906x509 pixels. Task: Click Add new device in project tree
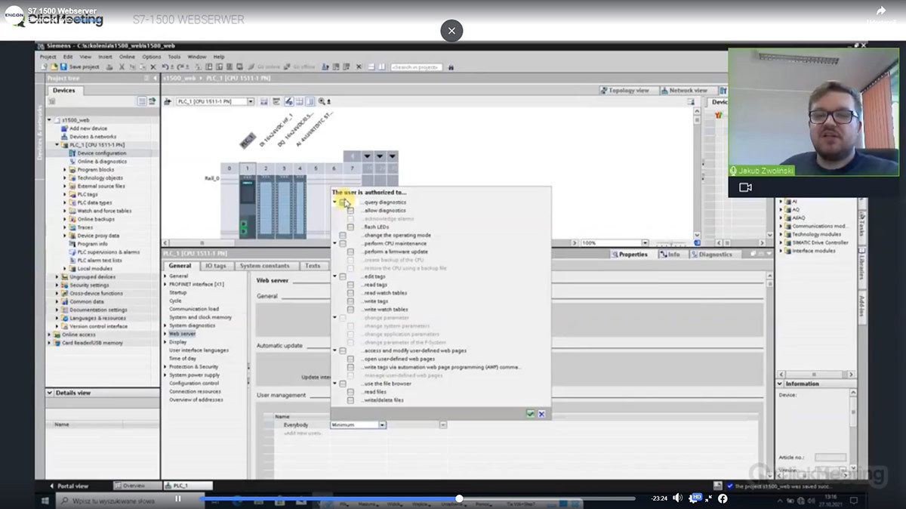tap(88, 128)
